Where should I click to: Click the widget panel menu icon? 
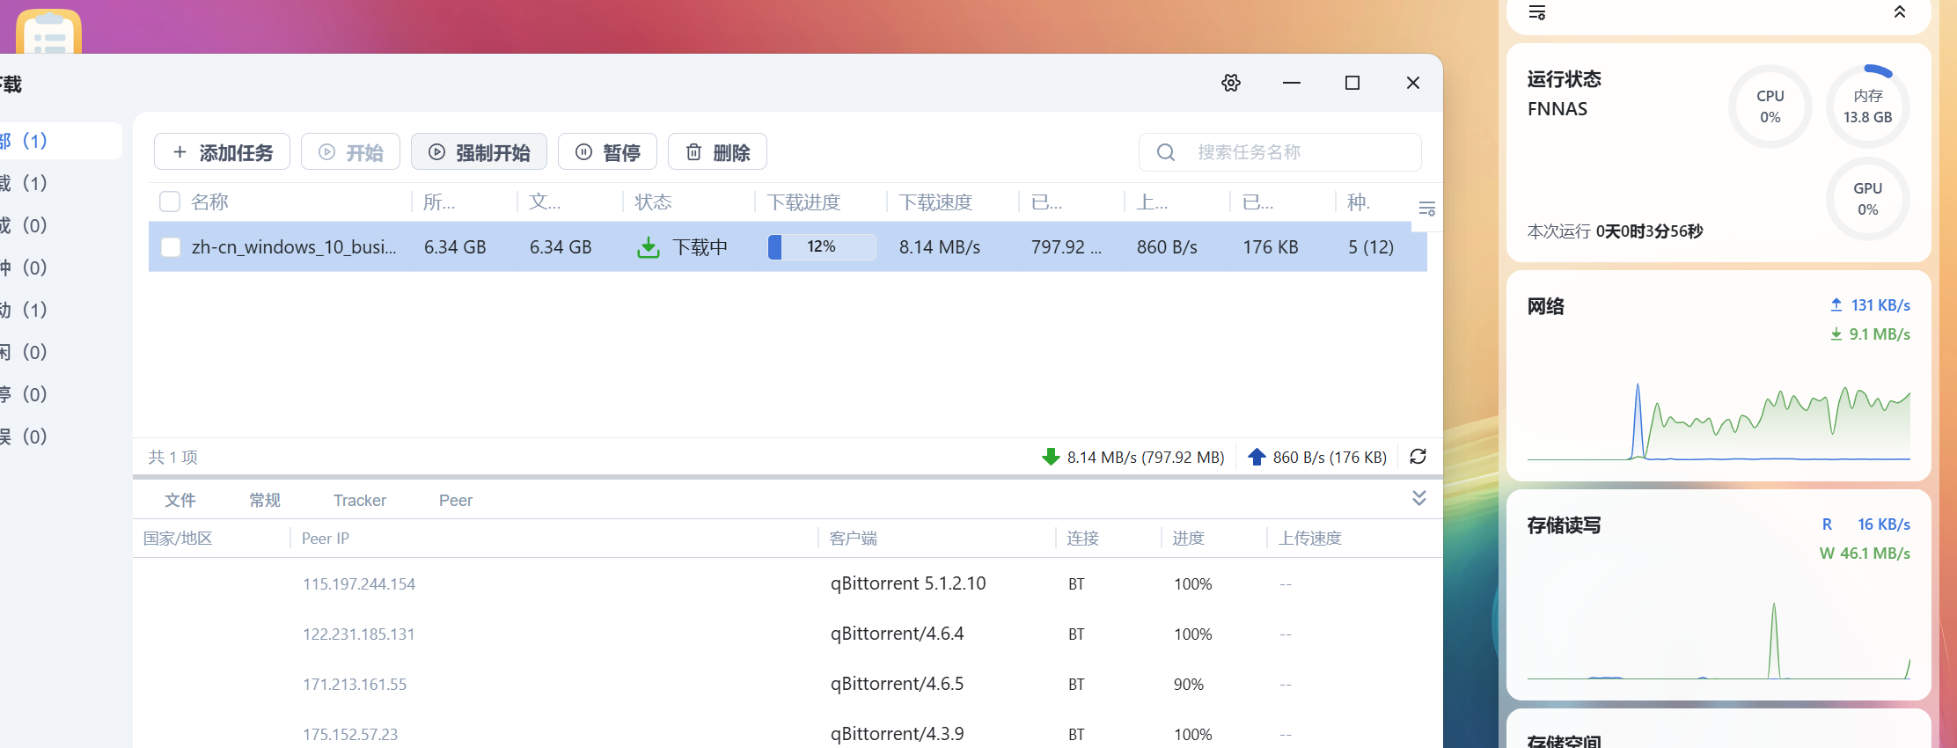[1537, 12]
